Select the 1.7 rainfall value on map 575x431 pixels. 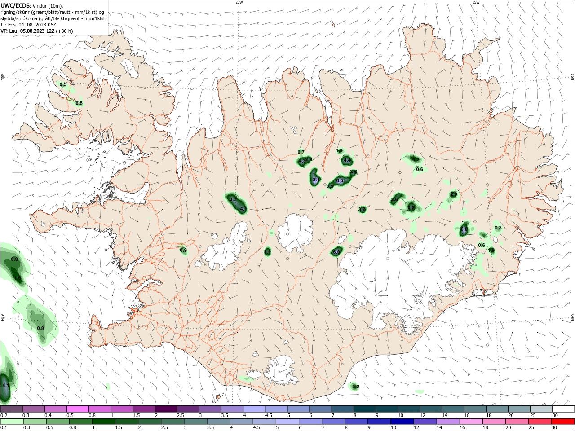click(416, 159)
